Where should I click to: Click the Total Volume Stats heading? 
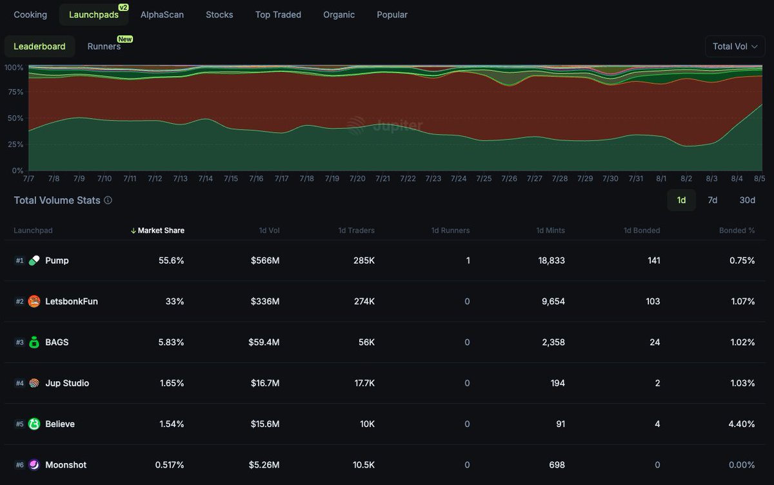click(x=57, y=200)
